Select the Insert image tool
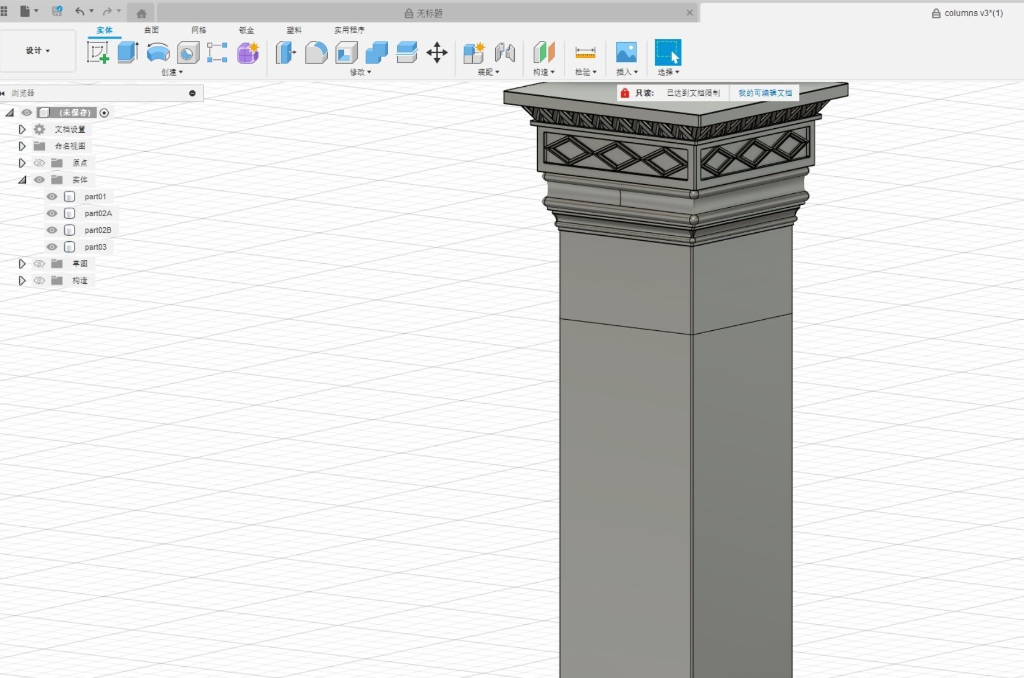Image resolution: width=1024 pixels, height=678 pixels. (626, 53)
